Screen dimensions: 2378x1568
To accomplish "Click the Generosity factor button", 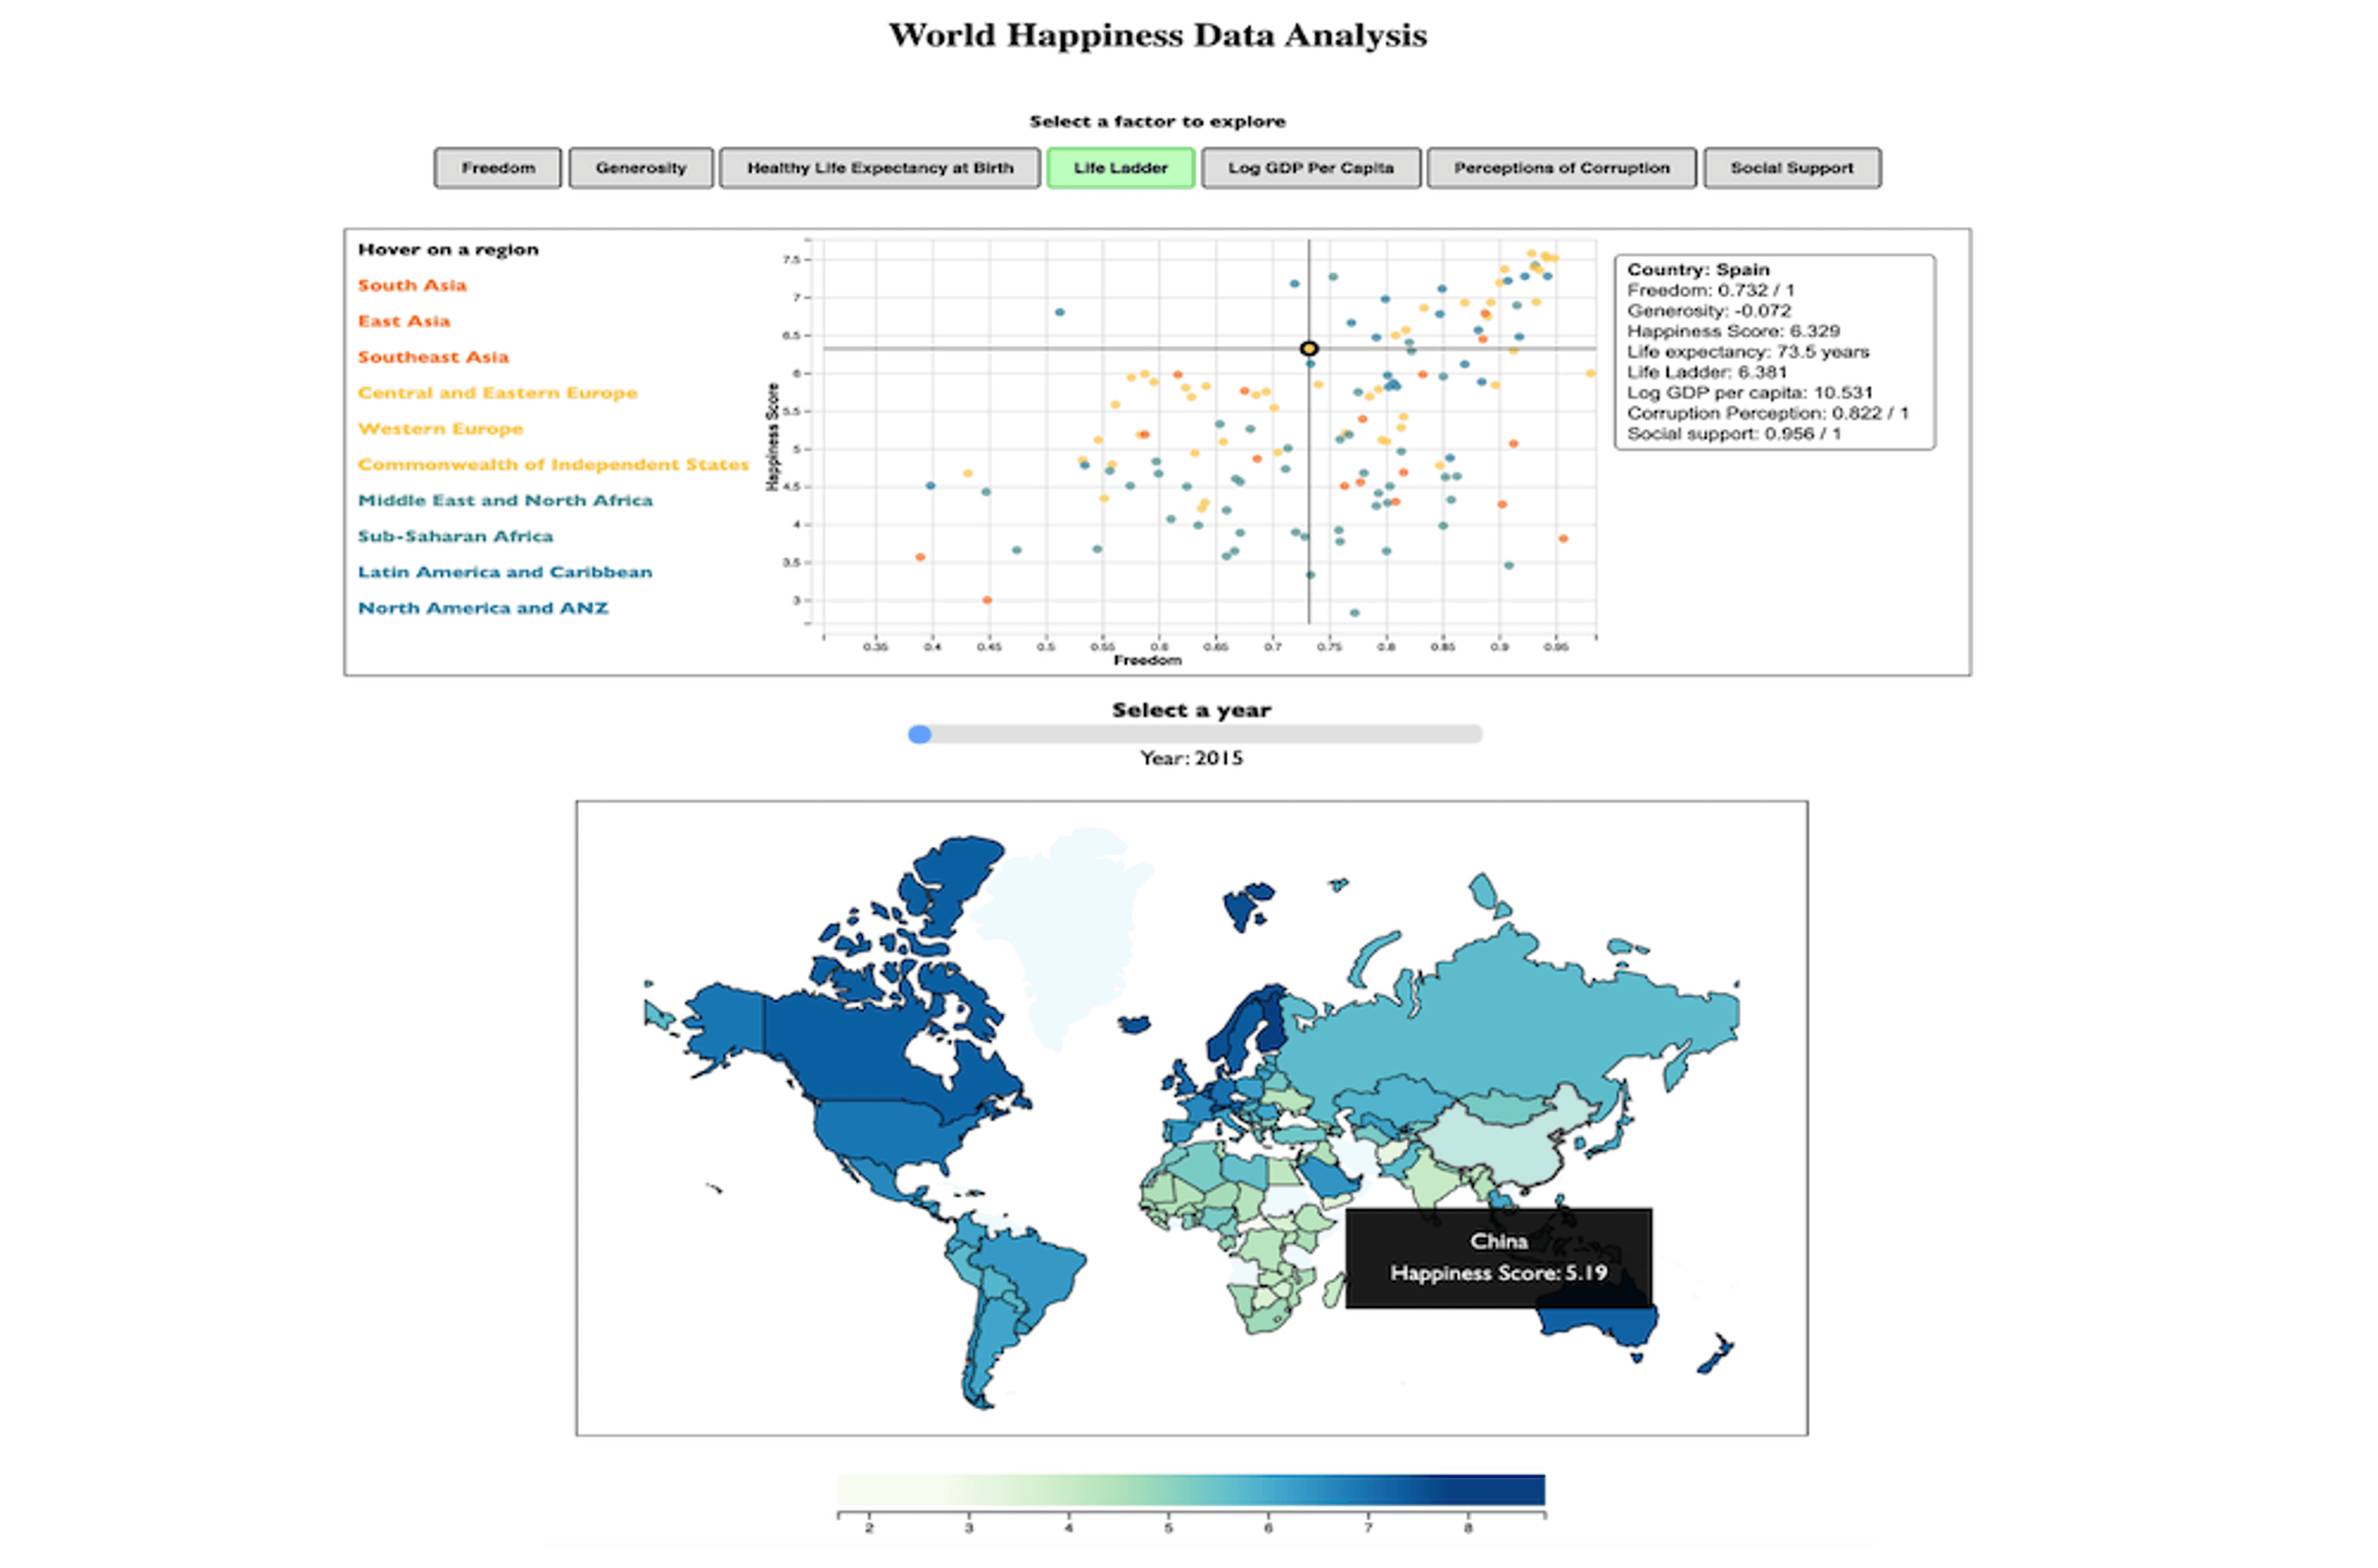I will (641, 168).
